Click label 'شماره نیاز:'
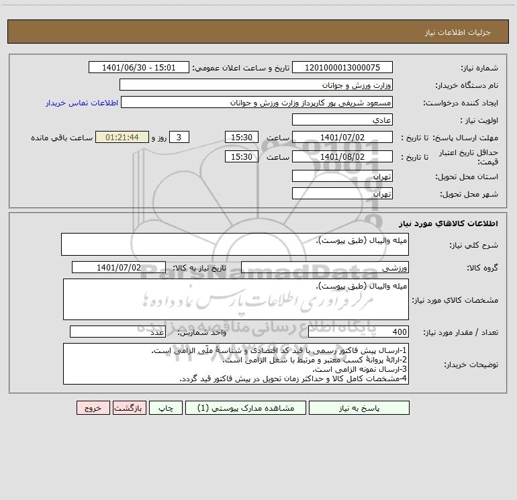The width and height of the screenshot is (517, 500). point(479,68)
